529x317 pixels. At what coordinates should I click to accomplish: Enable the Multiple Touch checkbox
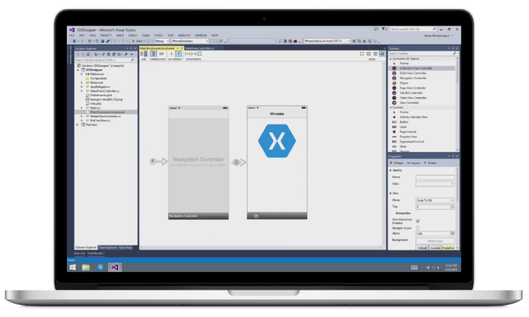(418, 228)
